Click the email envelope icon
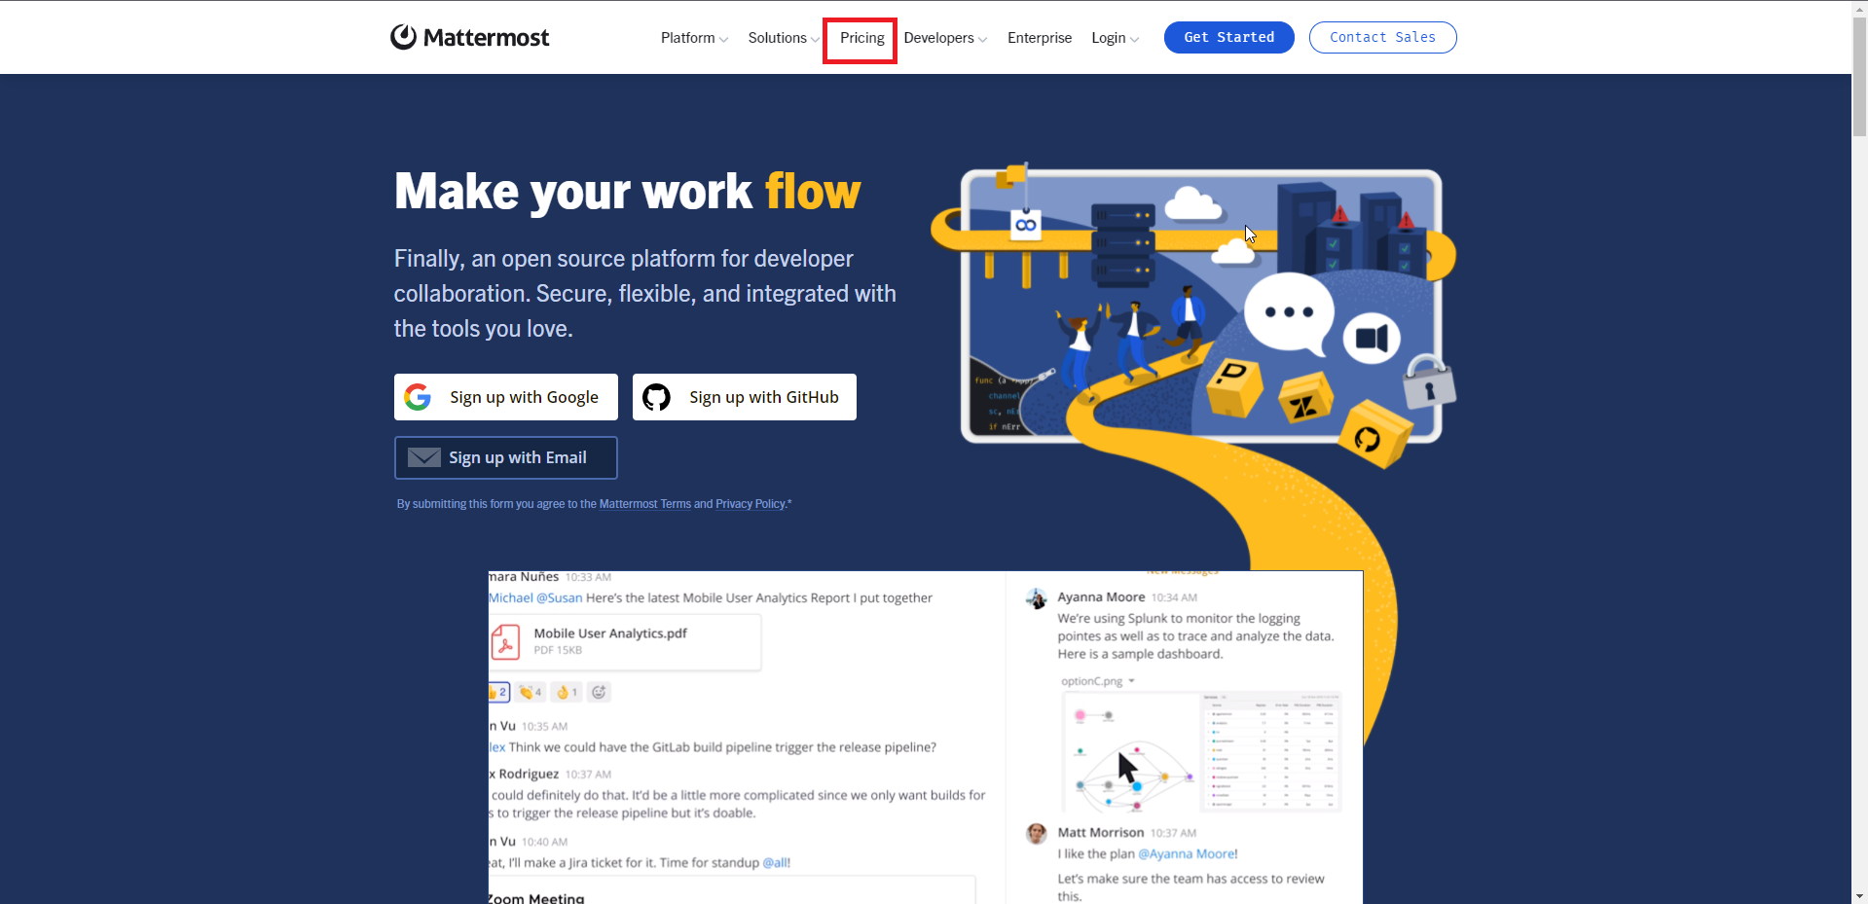 424,457
